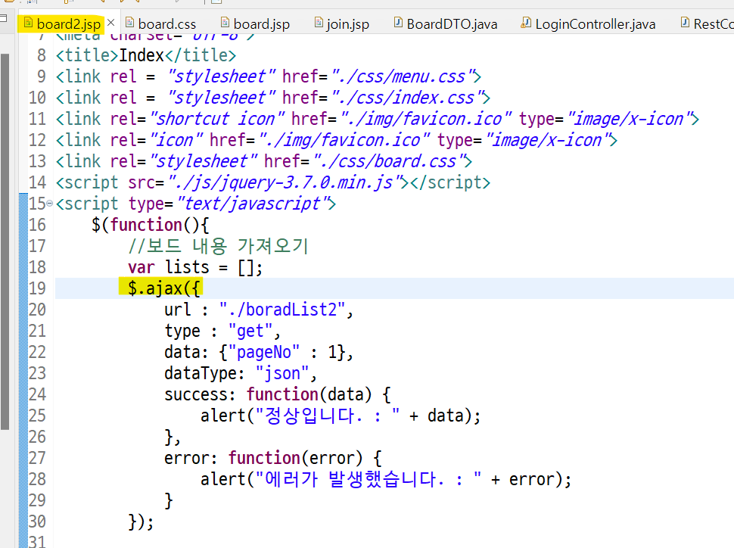This screenshot has width=734, height=548.
Task: Open the BoardDTO.java tab
Action: click(446, 23)
